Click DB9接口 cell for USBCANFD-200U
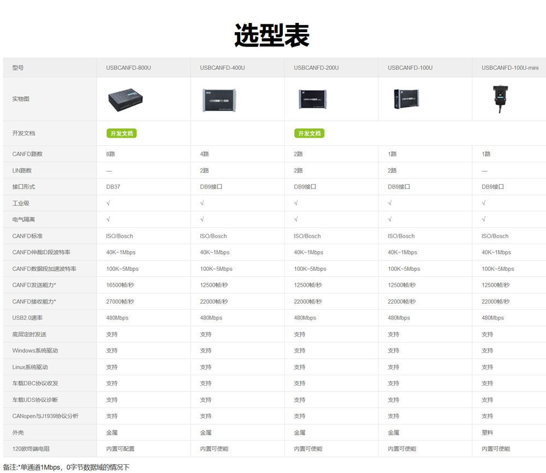546x473 pixels. 305,187
